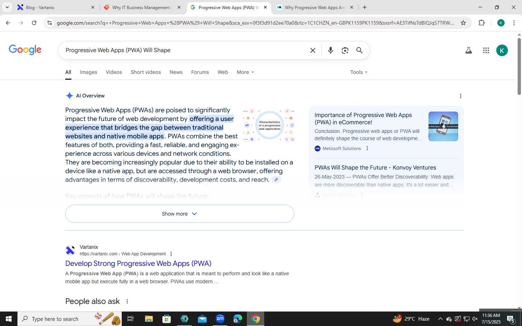Open options for Vartanix search result

(171, 254)
